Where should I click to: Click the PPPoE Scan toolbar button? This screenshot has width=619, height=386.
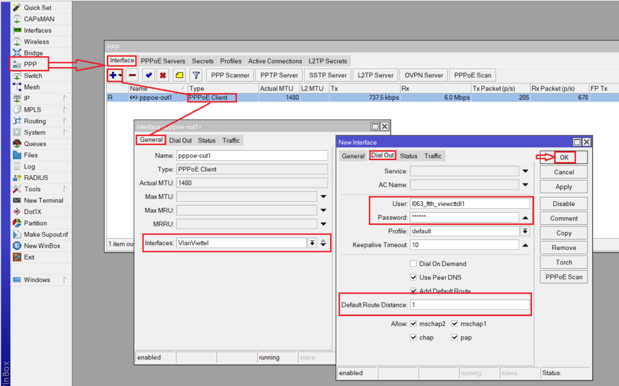tap(473, 76)
